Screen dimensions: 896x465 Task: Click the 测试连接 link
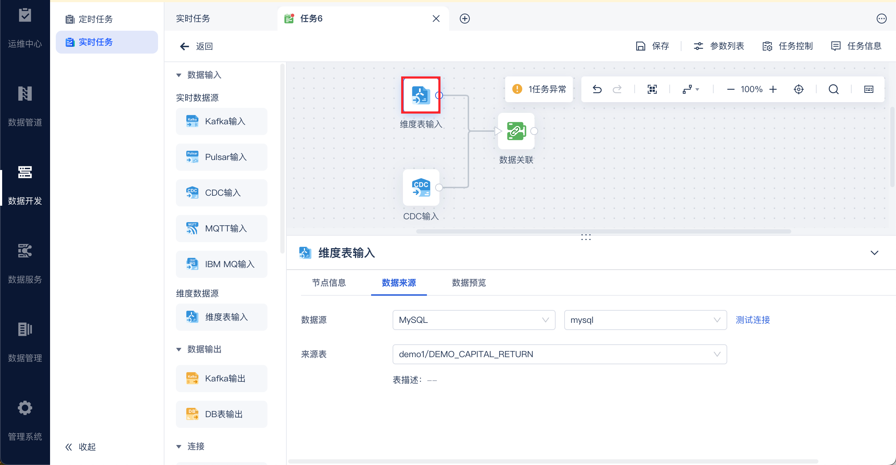click(x=752, y=320)
